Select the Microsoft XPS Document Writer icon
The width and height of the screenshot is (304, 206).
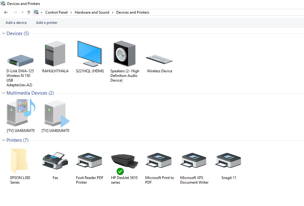tap(194, 160)
